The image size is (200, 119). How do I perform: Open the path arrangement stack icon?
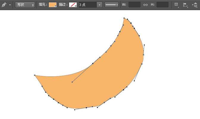coord(195,5)
